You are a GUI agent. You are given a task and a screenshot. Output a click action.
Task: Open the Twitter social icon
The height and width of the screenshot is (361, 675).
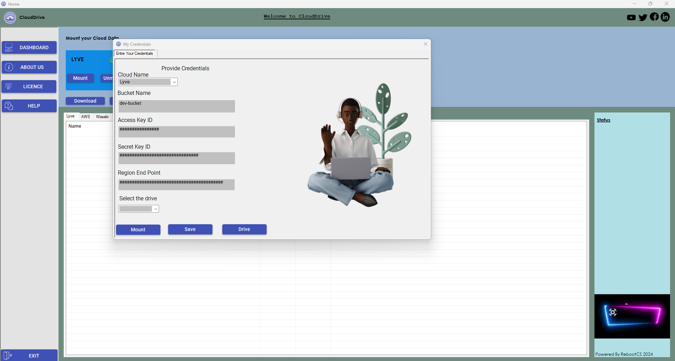tap(643, 18)
